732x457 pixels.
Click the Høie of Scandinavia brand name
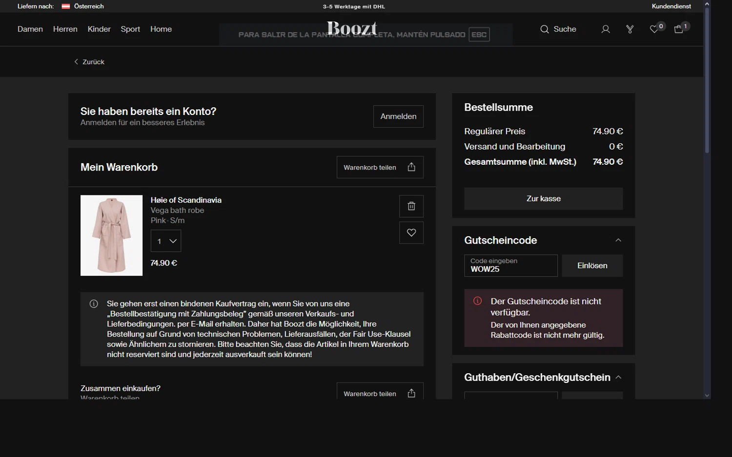point(186,200)
